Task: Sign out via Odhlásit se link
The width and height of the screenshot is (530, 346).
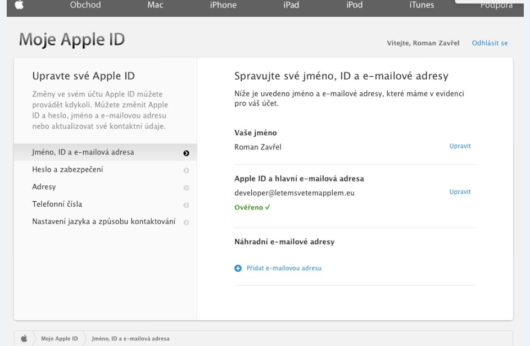Action: point(490,43)
